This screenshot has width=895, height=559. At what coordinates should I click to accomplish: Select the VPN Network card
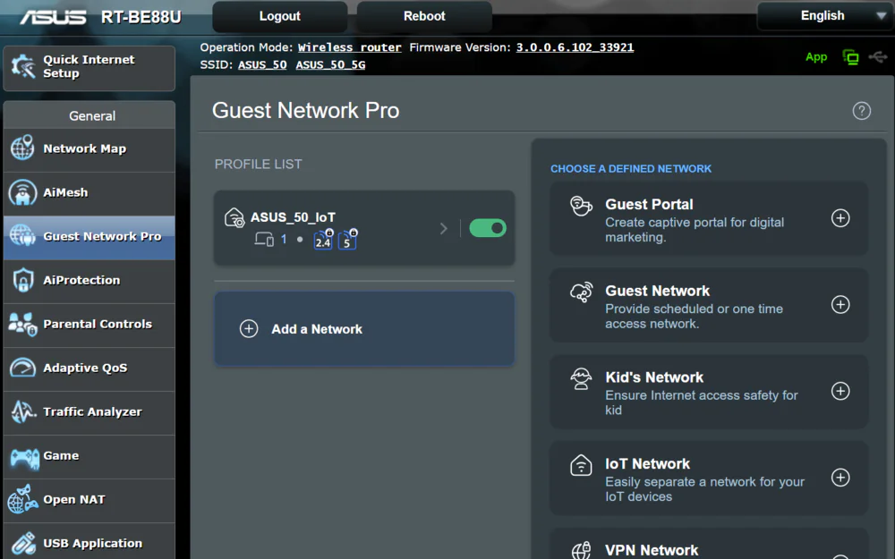point(708,544)
